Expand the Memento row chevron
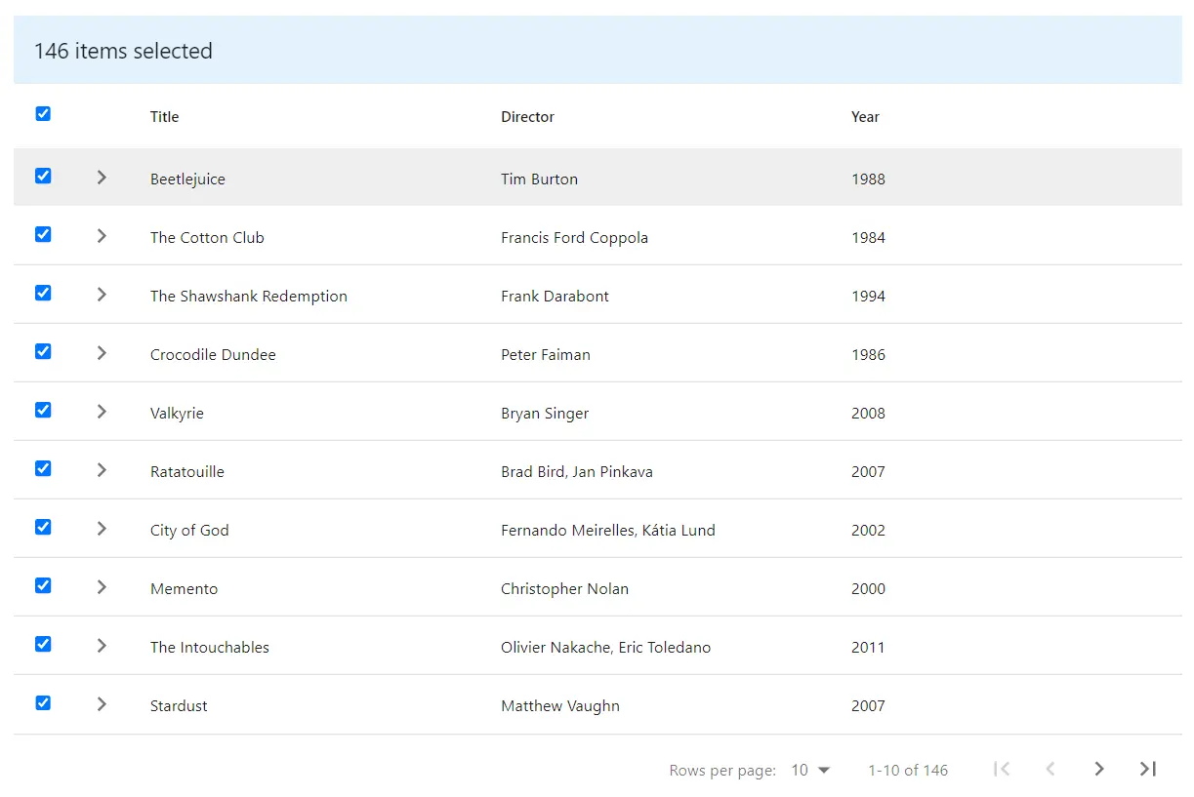 tap(102, 587)
